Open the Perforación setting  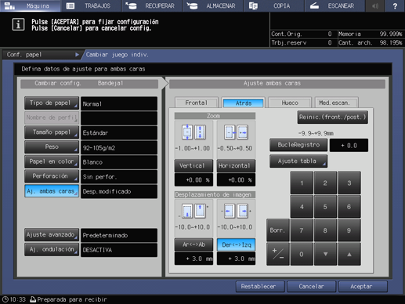tap(52, 176)
